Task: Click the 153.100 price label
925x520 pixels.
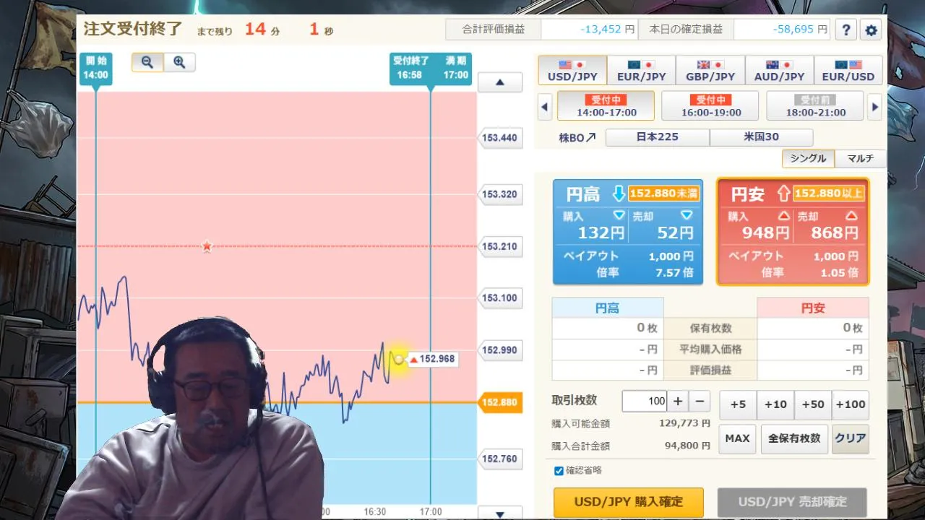Action: pos(500,298)
